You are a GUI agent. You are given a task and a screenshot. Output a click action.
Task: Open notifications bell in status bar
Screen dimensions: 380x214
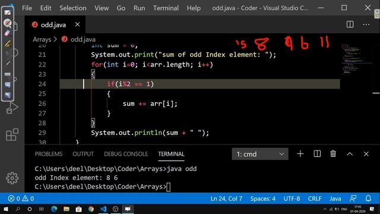tap(368, 199)
